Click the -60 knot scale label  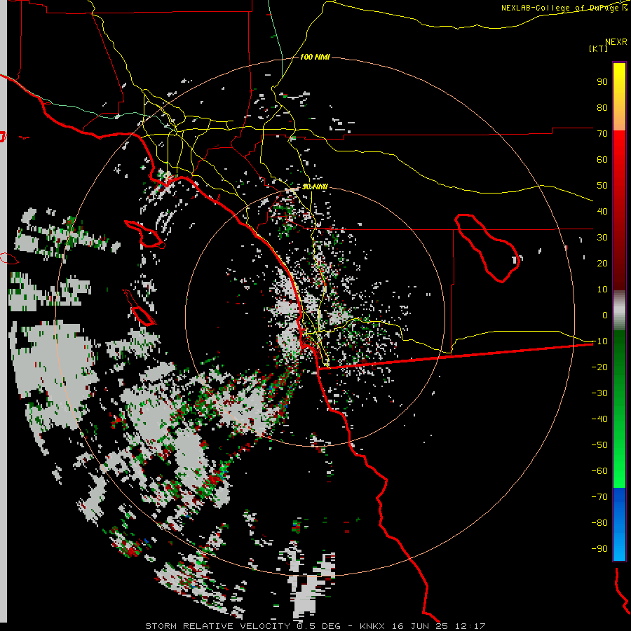click(x=599, y=471)
